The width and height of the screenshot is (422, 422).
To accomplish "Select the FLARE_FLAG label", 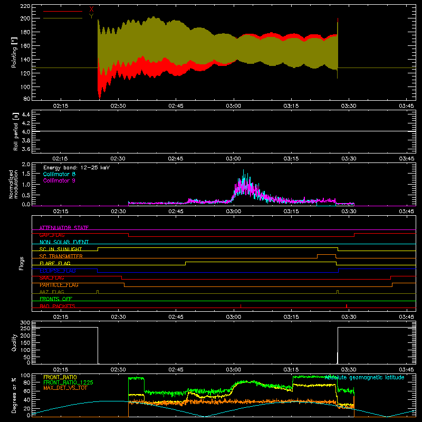I will coord(55,263).
